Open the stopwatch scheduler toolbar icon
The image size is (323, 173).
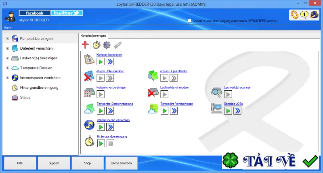[x=96, y=45]
